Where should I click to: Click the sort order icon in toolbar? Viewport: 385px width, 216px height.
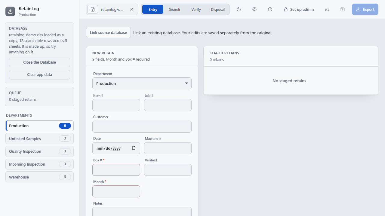point(327,9)
